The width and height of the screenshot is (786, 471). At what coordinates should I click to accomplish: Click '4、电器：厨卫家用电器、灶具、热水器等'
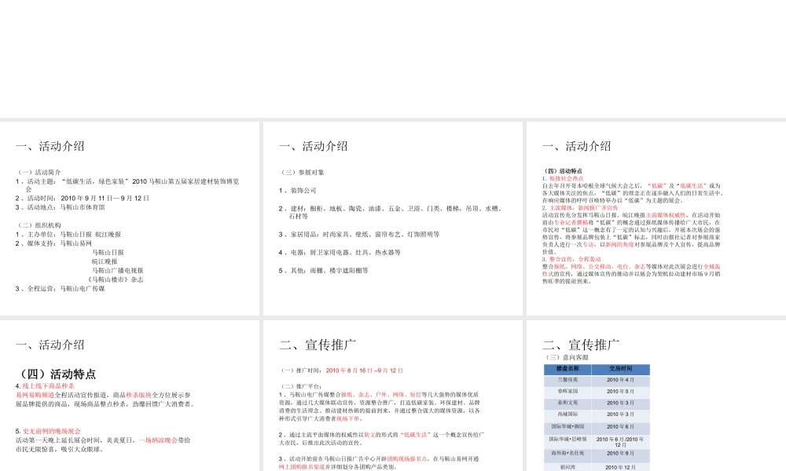click(x=340, y=252)
